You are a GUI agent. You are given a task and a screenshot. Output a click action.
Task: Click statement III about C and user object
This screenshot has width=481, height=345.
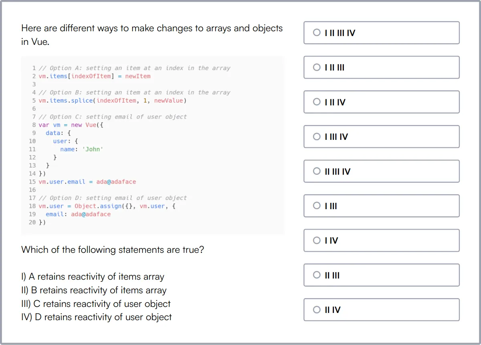pos(96,304)
